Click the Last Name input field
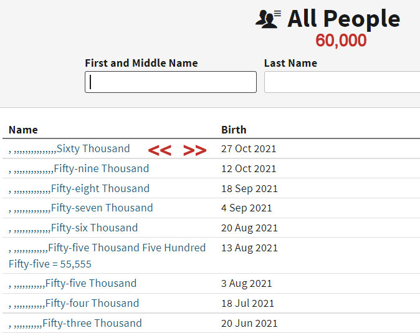The image size is (420, 333). (x=341, y=82)
